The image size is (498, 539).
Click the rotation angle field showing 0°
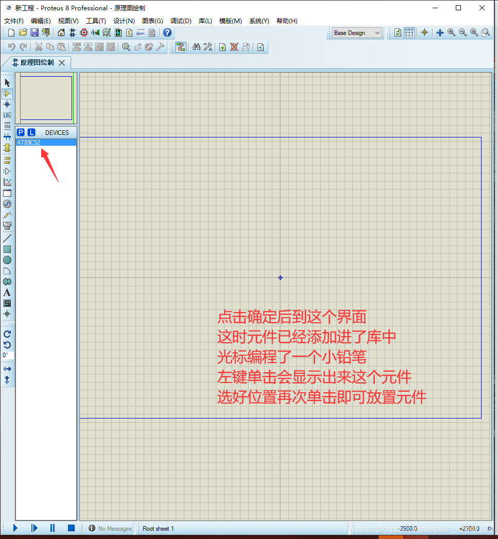pyautogui.click(x=8, y=355)
